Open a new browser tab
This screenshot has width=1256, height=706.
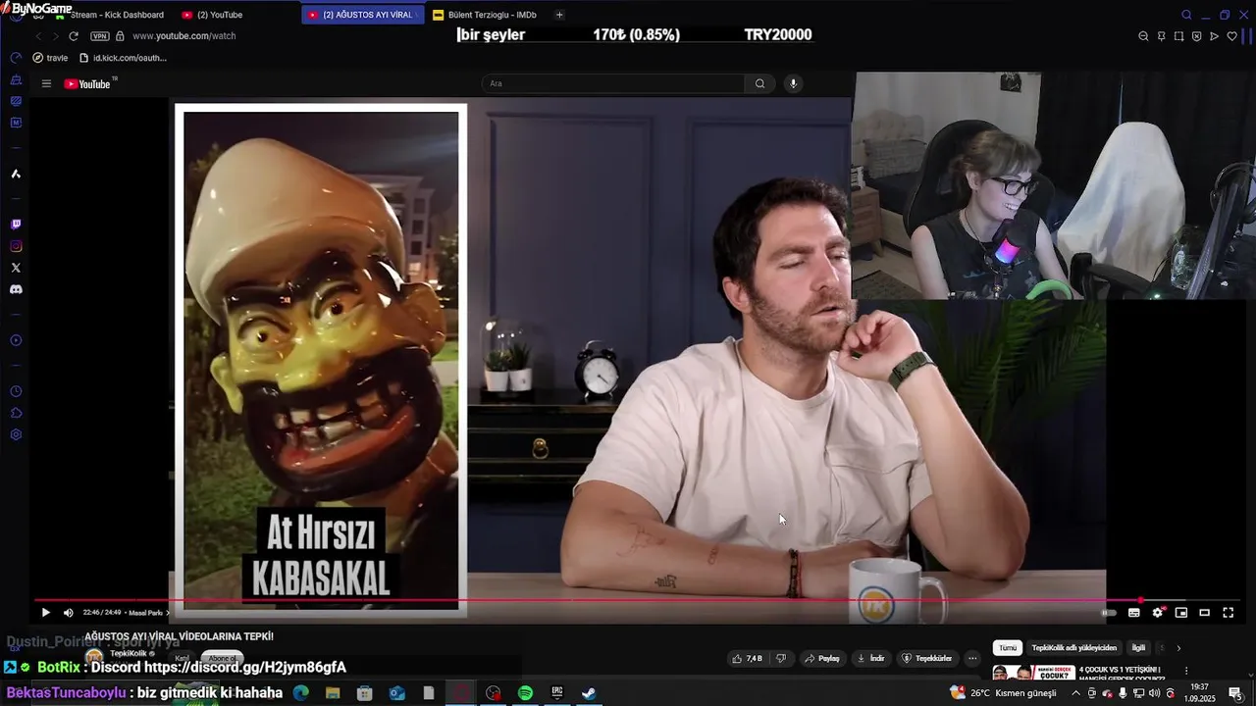(x=559, y=15)
